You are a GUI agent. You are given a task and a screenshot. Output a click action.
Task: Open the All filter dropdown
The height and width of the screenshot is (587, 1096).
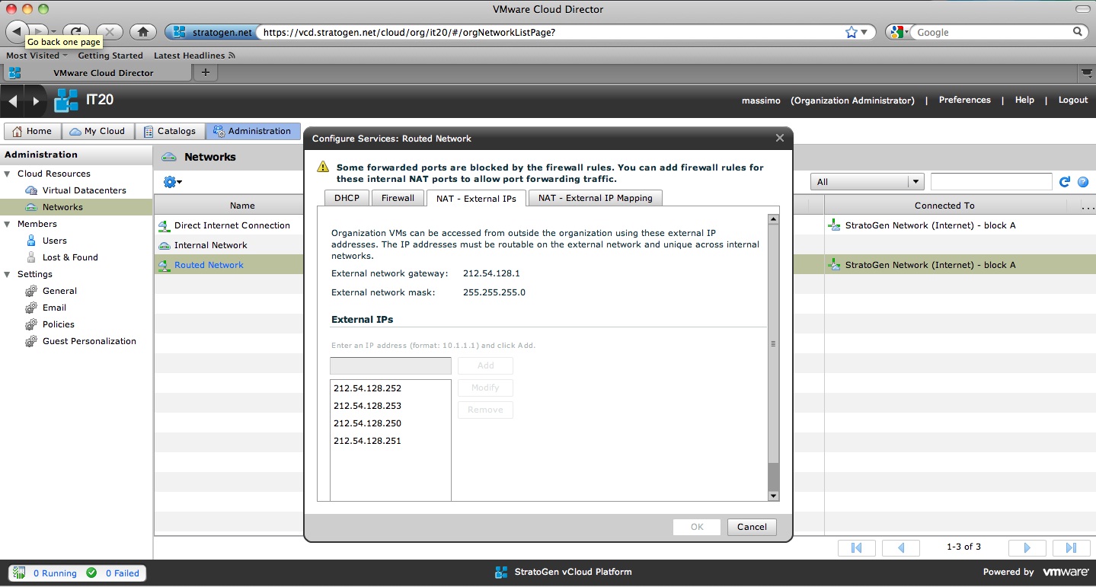(868, 182)
